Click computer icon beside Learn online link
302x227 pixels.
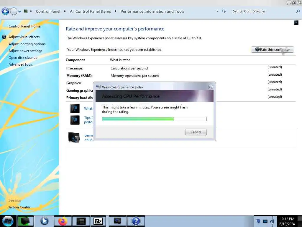click(74, 137)
